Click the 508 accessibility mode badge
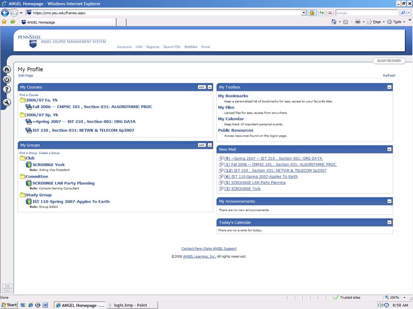Viewport: 413px width, 309px height. [x=7, y=286]
